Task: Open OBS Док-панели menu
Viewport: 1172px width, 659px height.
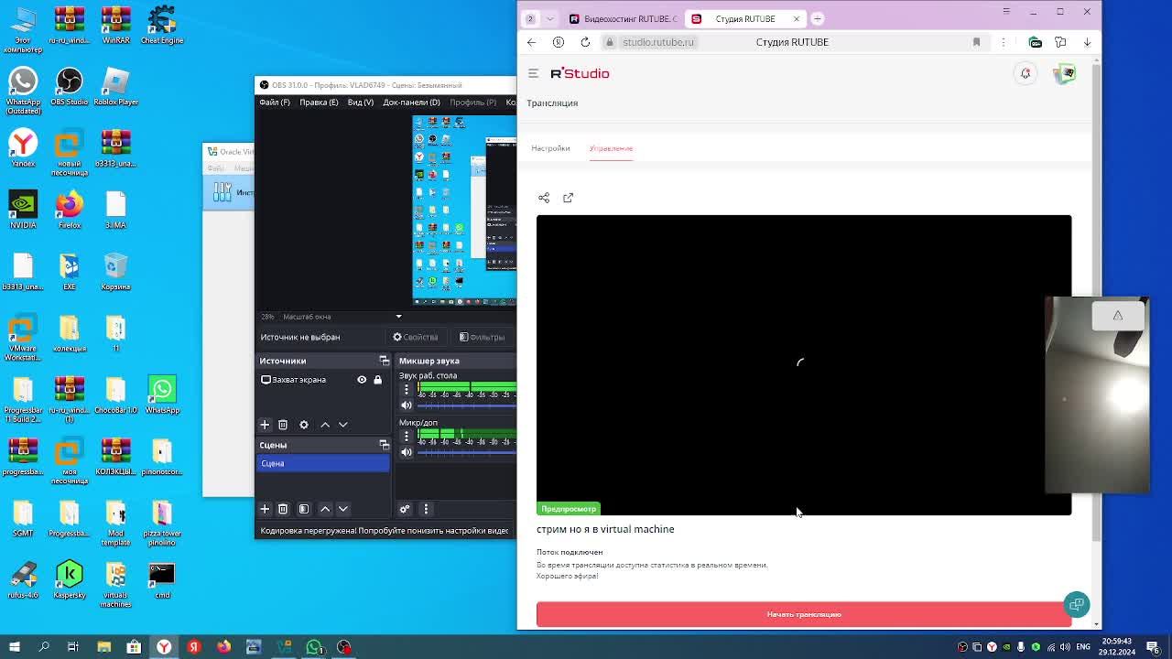Action: (x=411, y=103)
